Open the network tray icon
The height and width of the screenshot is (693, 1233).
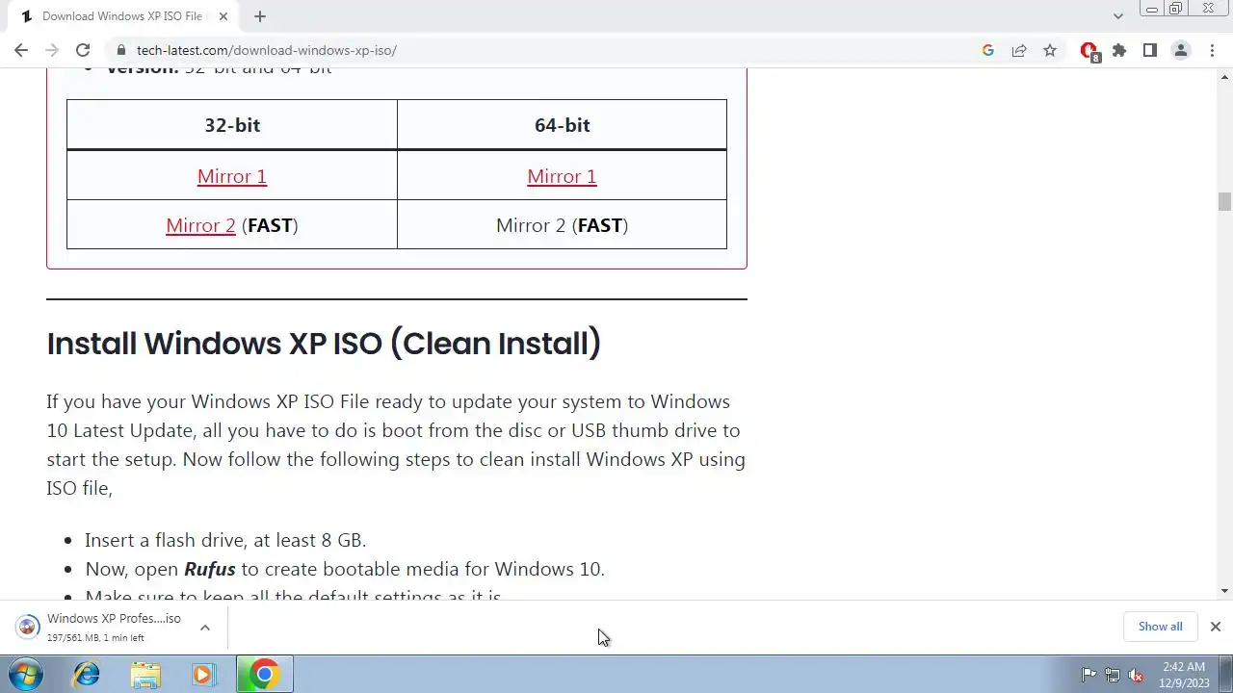(1113, 675)
